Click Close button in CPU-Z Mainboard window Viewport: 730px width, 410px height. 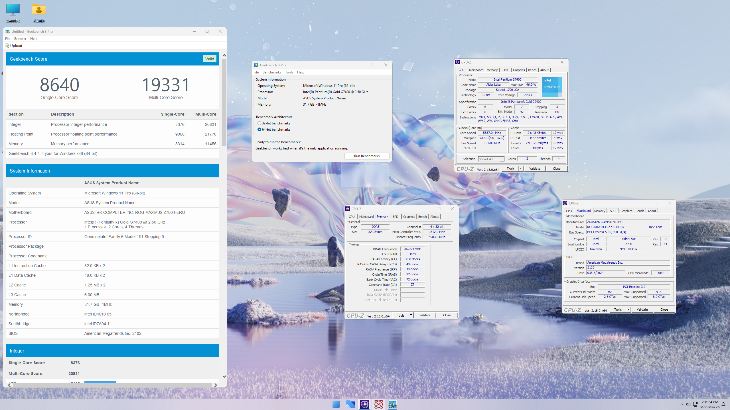(x=664, y=309)
